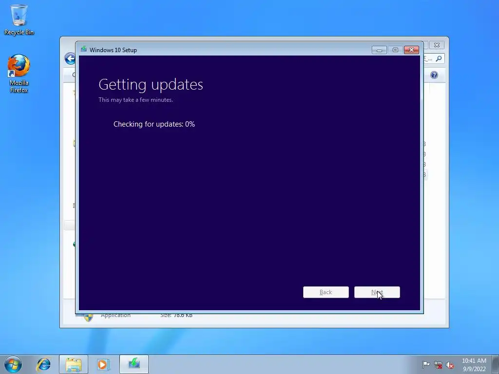This screenshot has height=374, width=499.
Task: Select the Mozilla Firefox desktop shortcut
Action: [x=19, y=74]
